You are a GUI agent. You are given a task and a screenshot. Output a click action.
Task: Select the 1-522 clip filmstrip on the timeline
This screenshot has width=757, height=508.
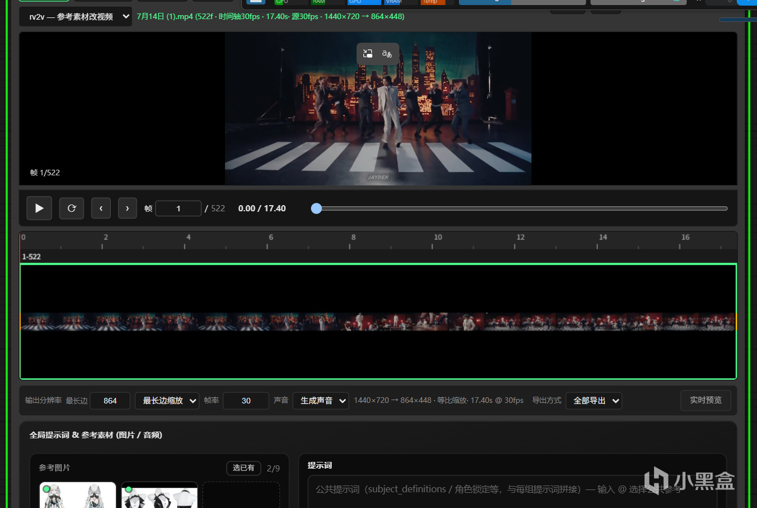click(378, 322)
